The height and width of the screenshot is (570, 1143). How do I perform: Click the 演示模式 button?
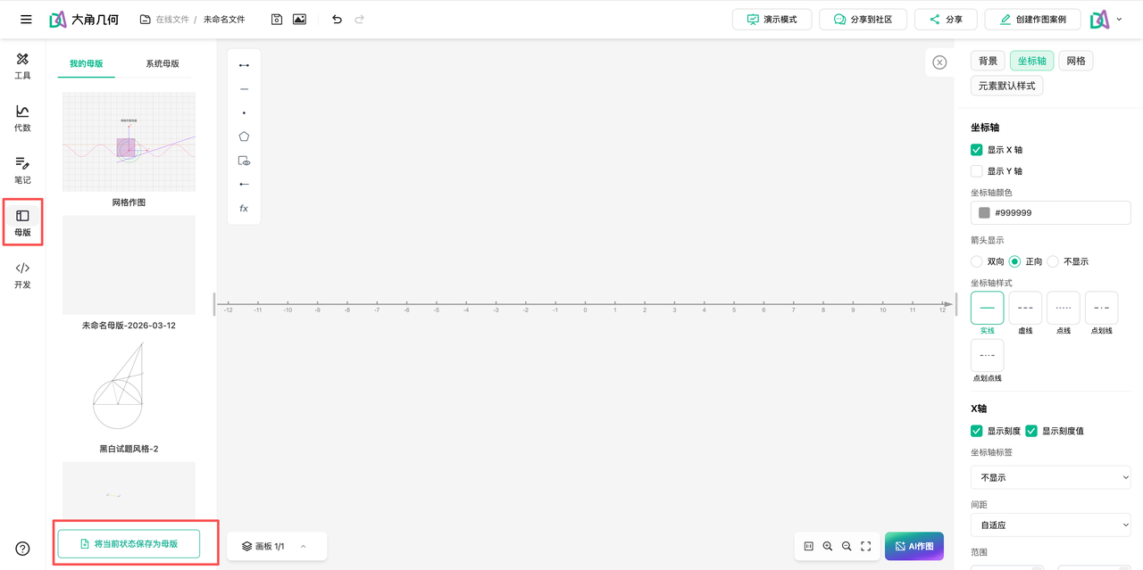[x=772, y=20]
